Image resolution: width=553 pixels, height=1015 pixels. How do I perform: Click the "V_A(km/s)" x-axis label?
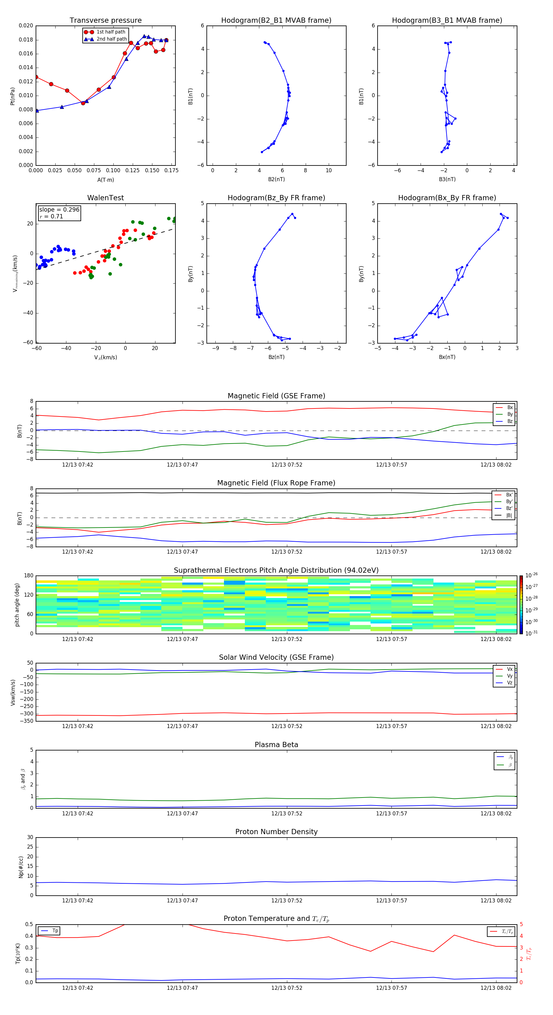point(105,357)
